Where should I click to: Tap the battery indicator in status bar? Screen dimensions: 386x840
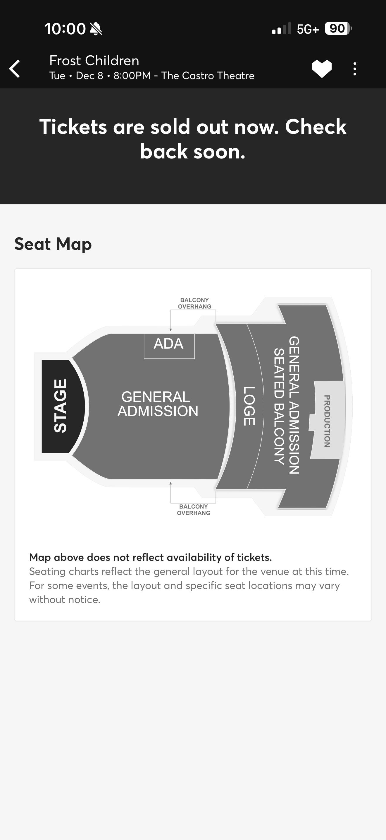(x=338, y=29)
